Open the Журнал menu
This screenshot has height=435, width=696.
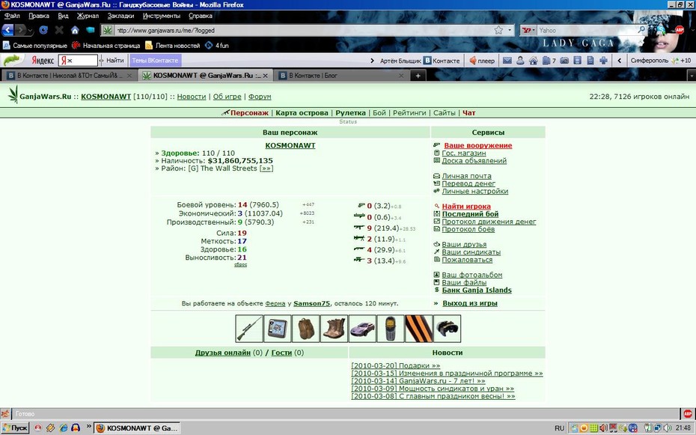[88, 16]
